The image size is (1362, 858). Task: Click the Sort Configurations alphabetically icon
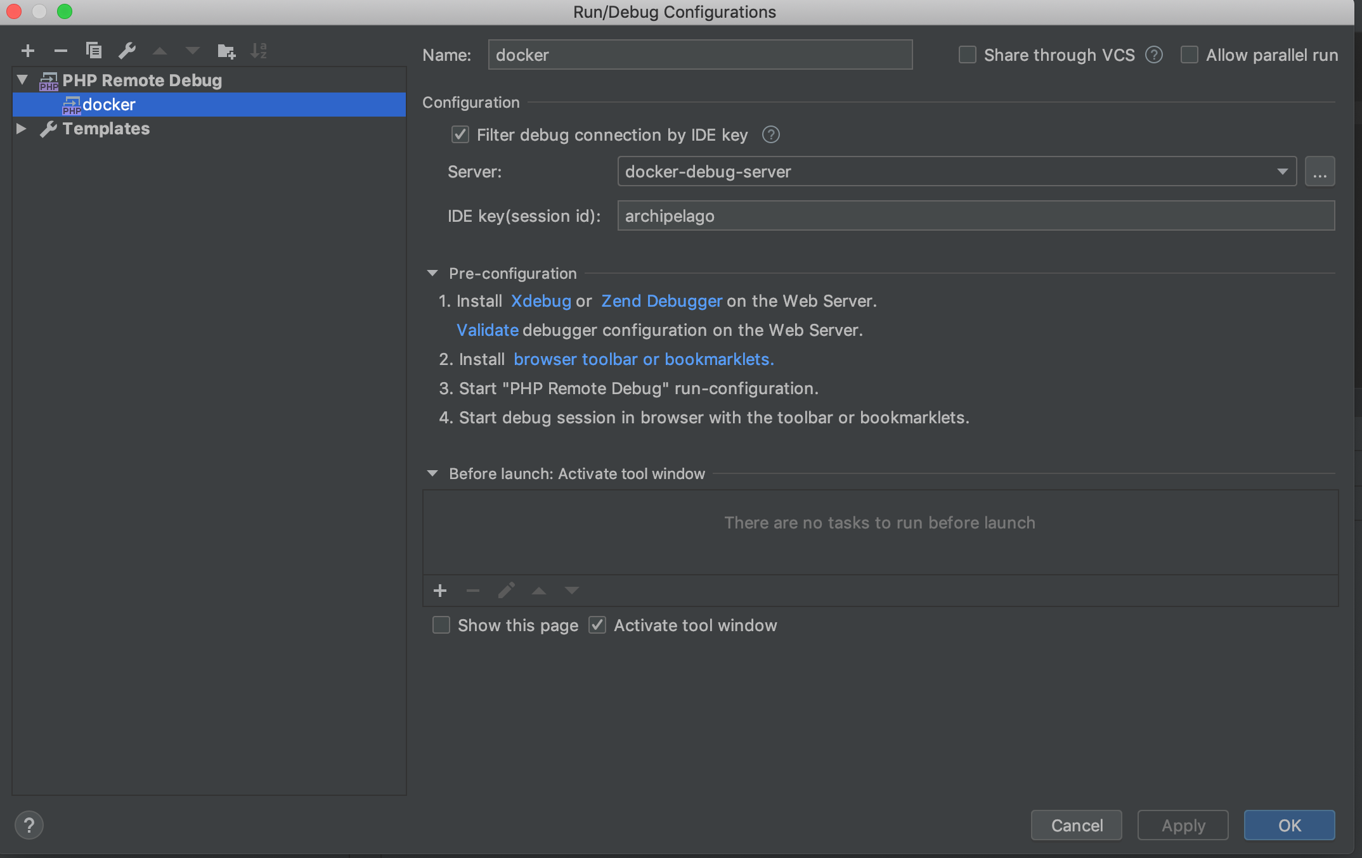pos(259,51)
